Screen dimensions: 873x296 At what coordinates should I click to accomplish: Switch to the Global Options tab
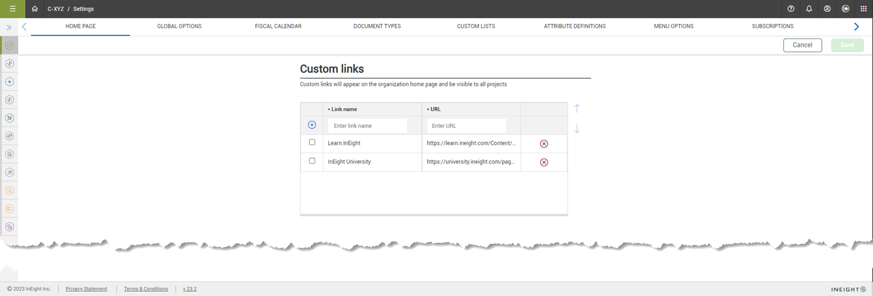[179, 26]
